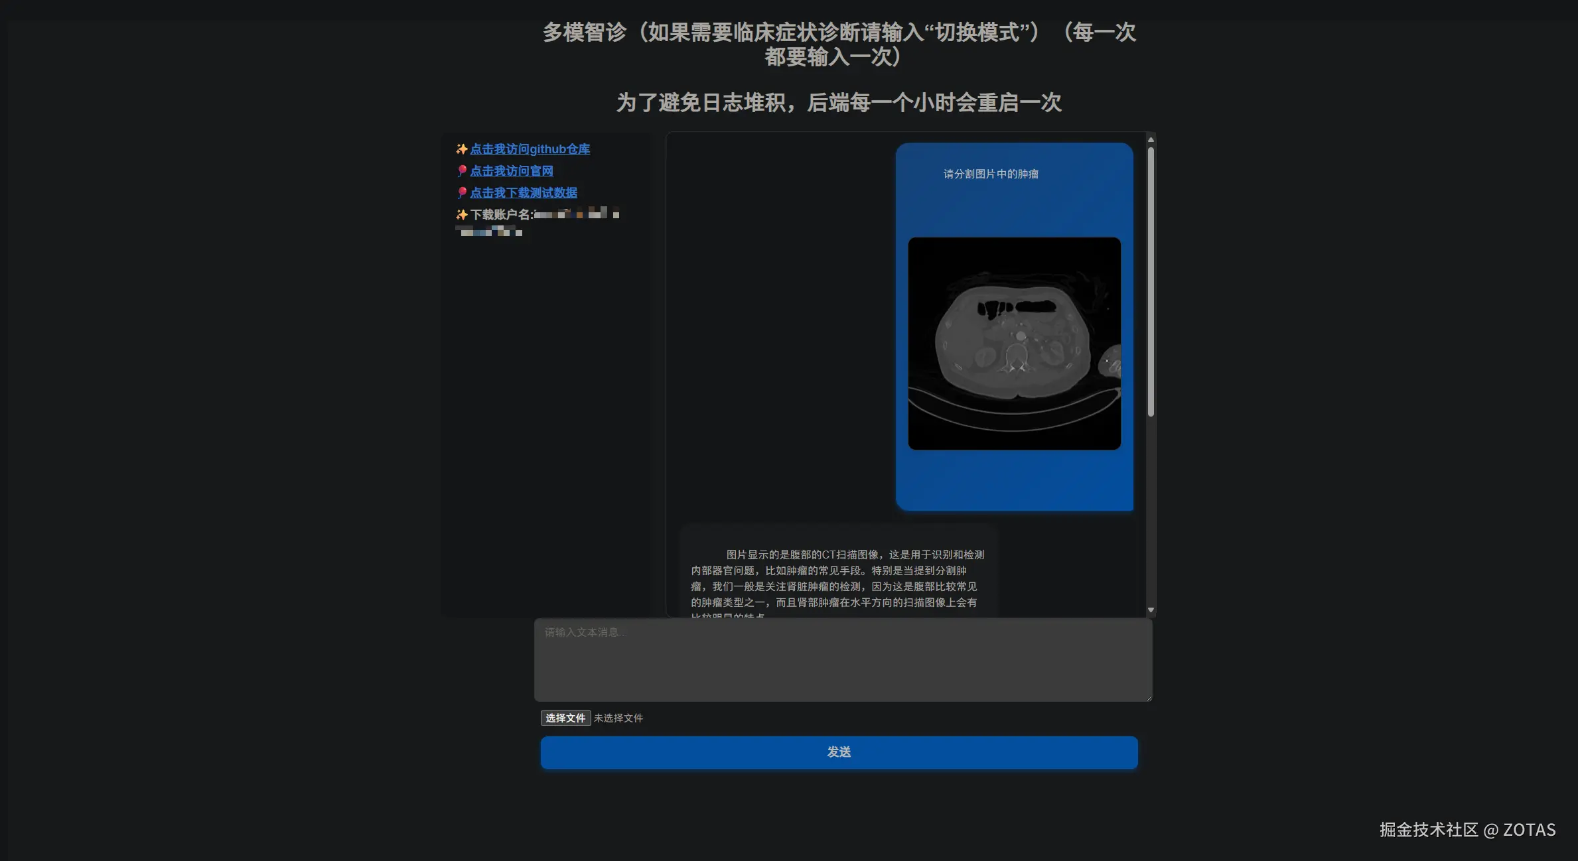Click the blue user message card
Screen dimensions: 1578x861
(x=1013, y=478)
